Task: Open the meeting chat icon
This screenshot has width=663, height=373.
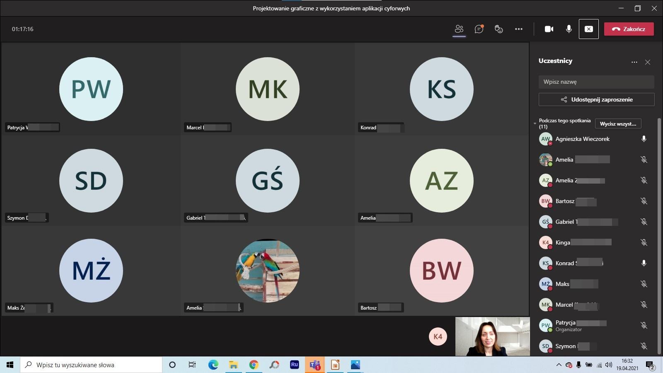Action: (479, 29)
